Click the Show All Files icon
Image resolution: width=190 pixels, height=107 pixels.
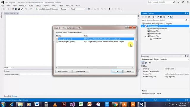coord(164,17)
